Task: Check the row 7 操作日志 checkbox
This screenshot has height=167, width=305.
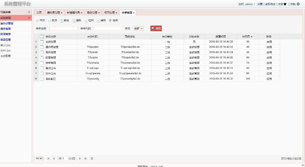Action: click(x=41, y=73)
